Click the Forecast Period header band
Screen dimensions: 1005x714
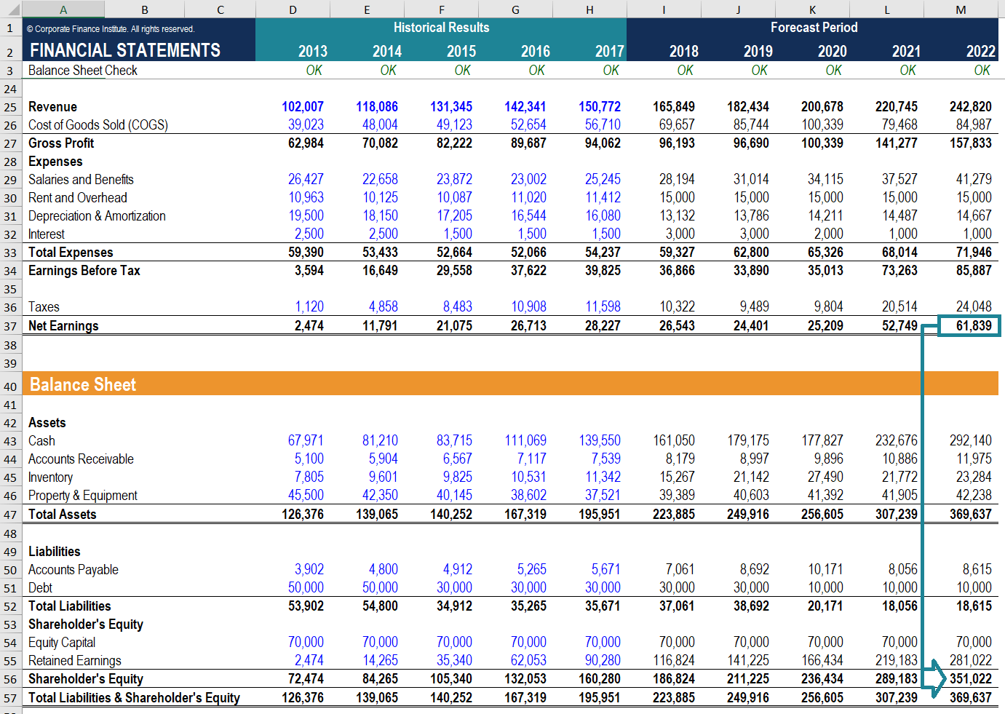(814, 28)
